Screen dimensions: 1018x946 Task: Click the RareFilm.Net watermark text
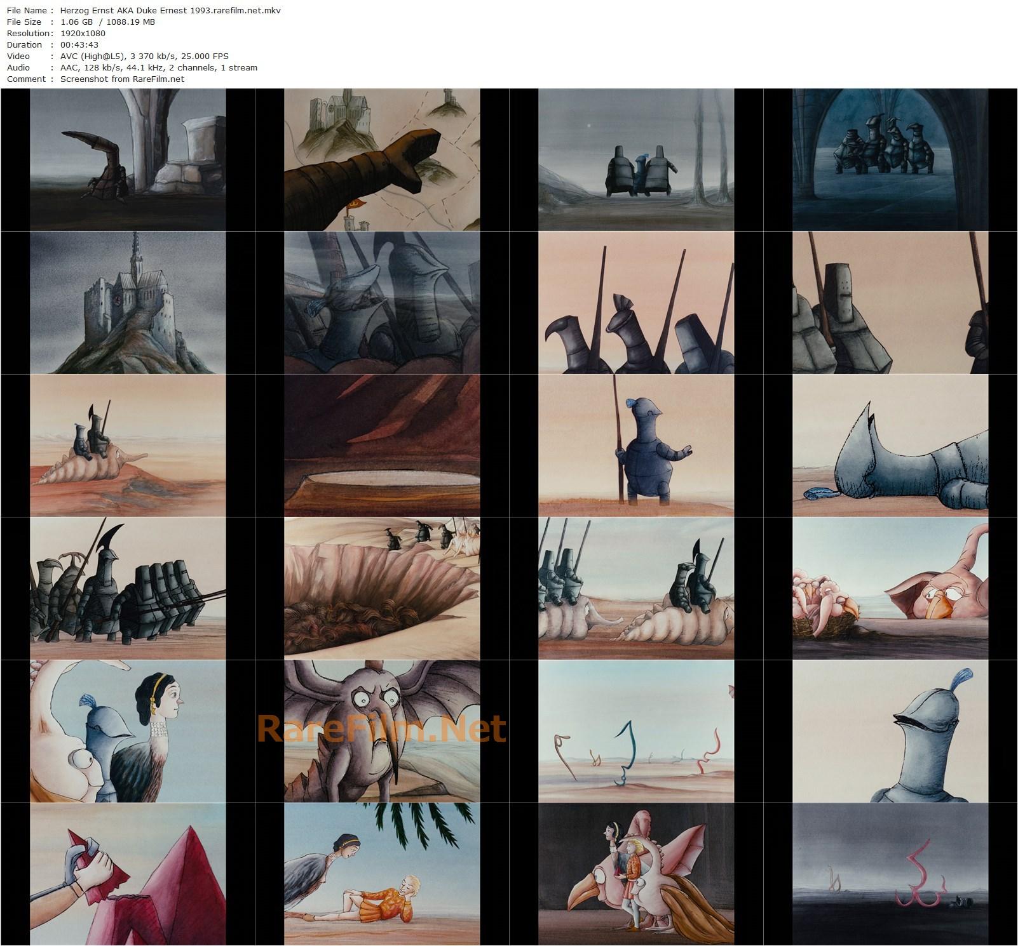pyautogui.click(x=382, y=729)
